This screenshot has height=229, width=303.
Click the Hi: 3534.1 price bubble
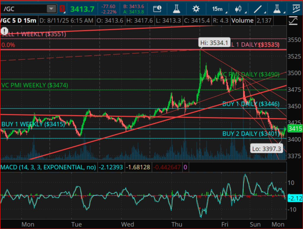(214, 42)
